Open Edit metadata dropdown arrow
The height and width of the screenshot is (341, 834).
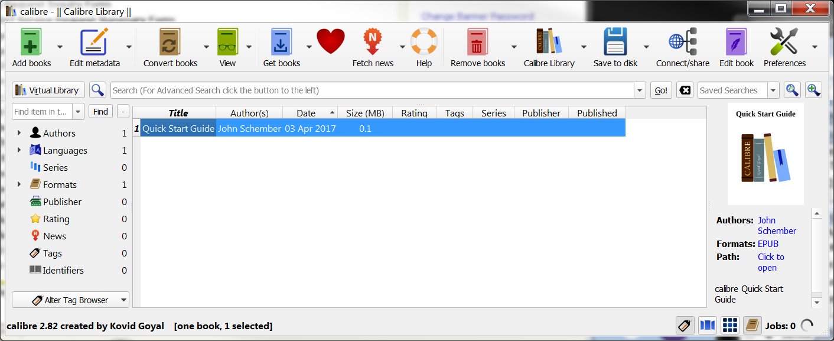tap(129, 47)
